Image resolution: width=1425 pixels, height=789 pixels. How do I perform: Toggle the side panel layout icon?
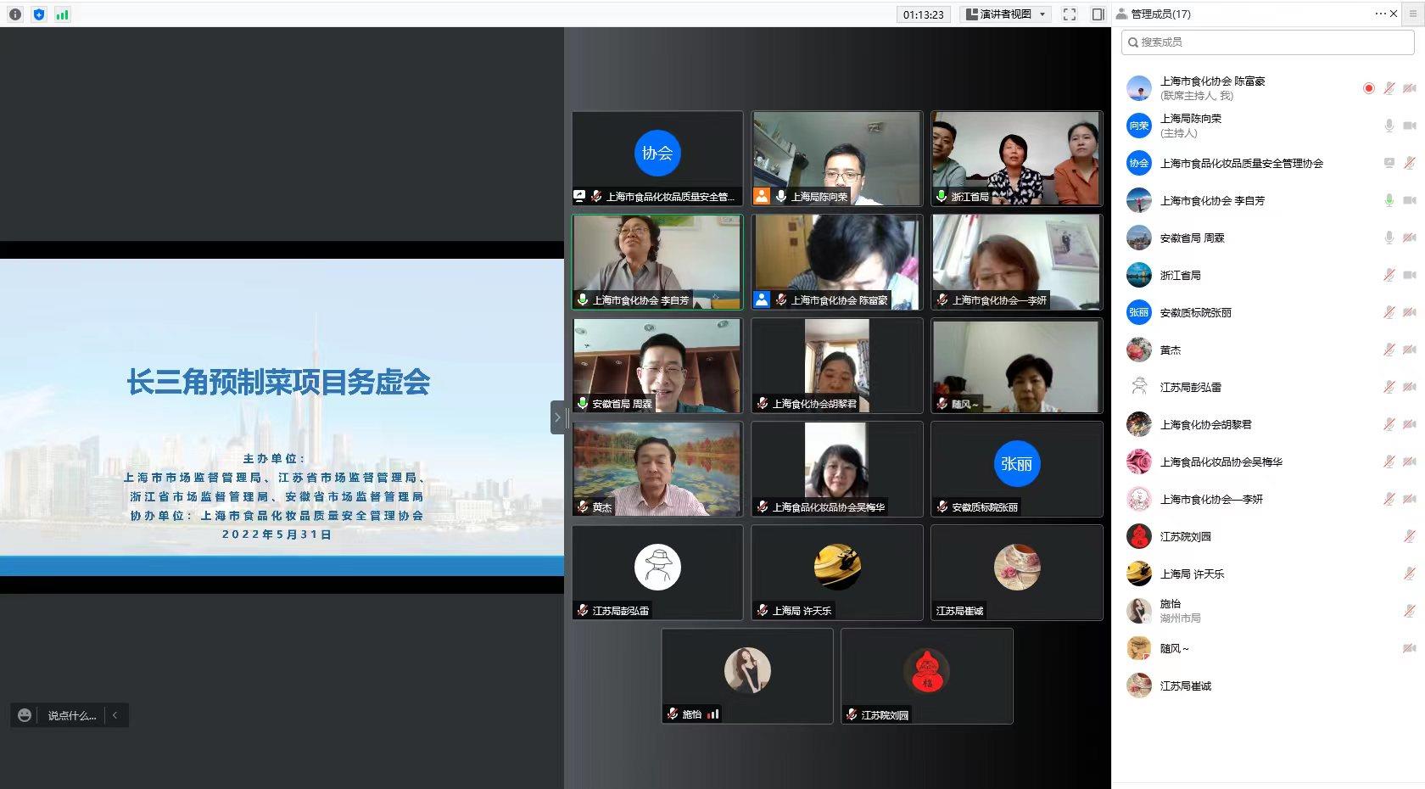pos(1098,14)
